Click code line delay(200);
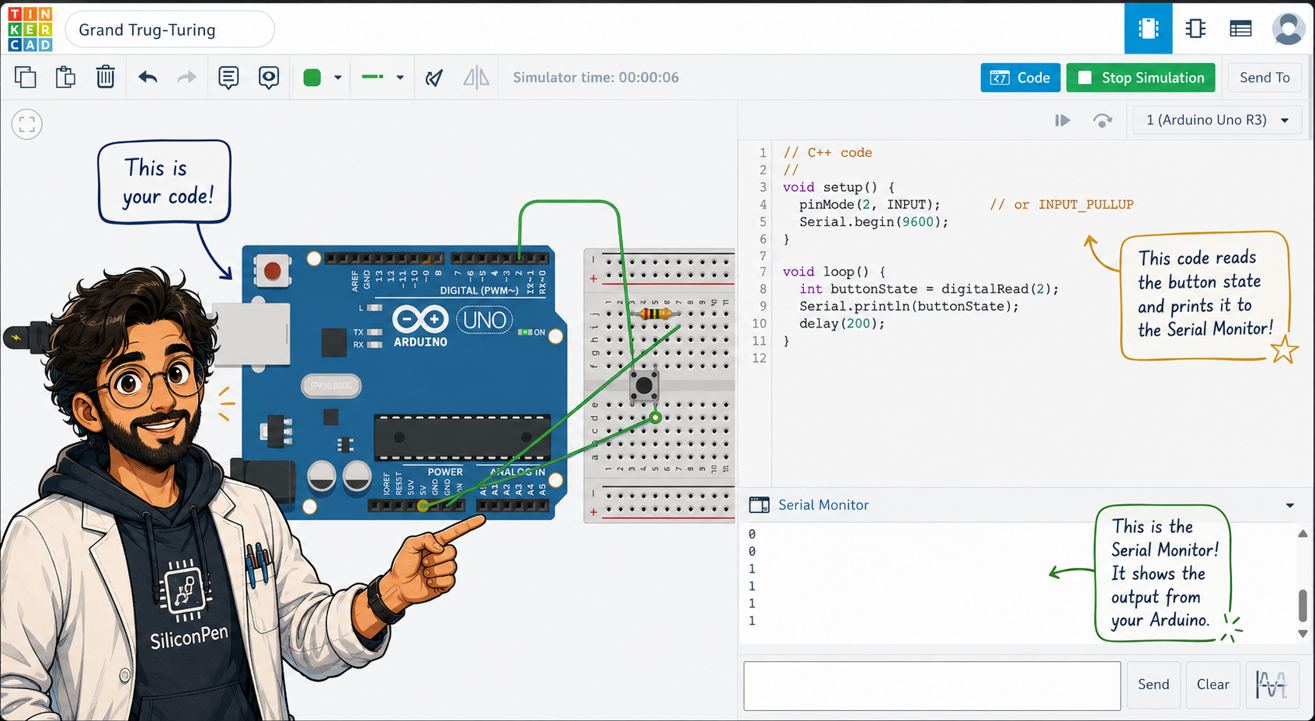 pyautogui.click(x=842, y=324)
